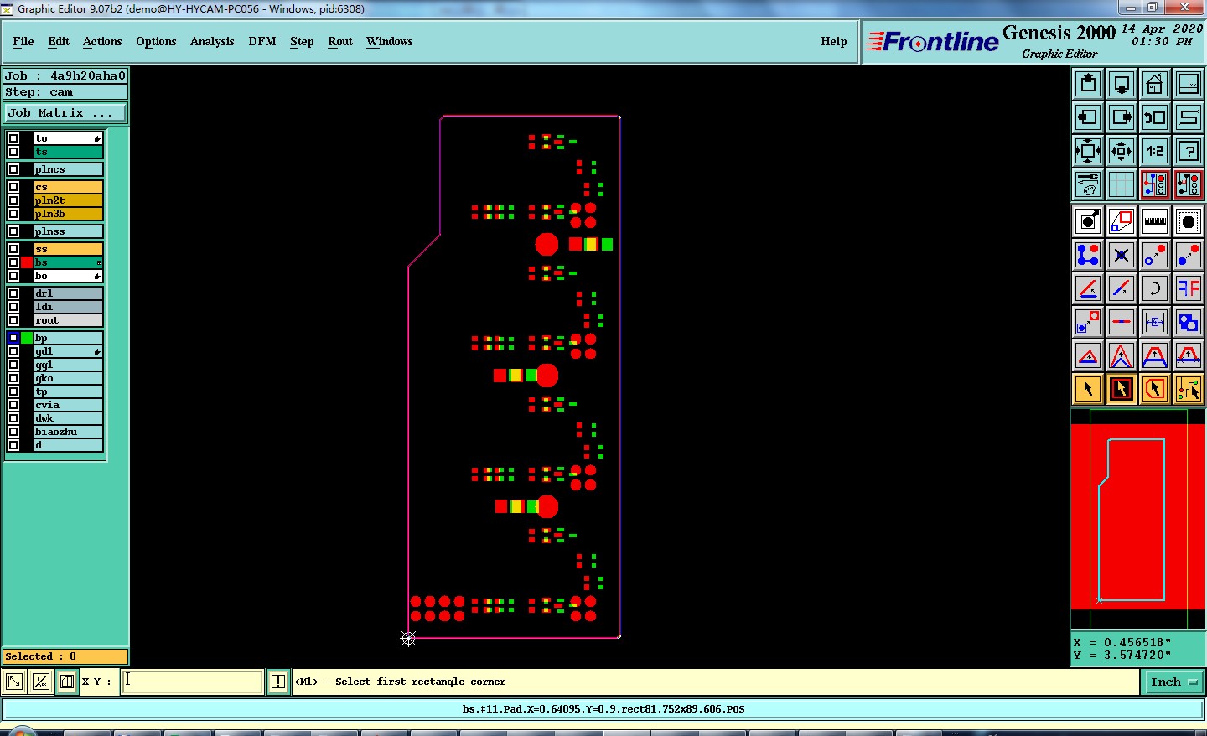1207x736 pixels.
Task: Select the rout layer name
Action: pyautogui.click(x=68, y=320)
